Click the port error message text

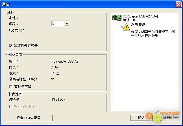[153, 34]
